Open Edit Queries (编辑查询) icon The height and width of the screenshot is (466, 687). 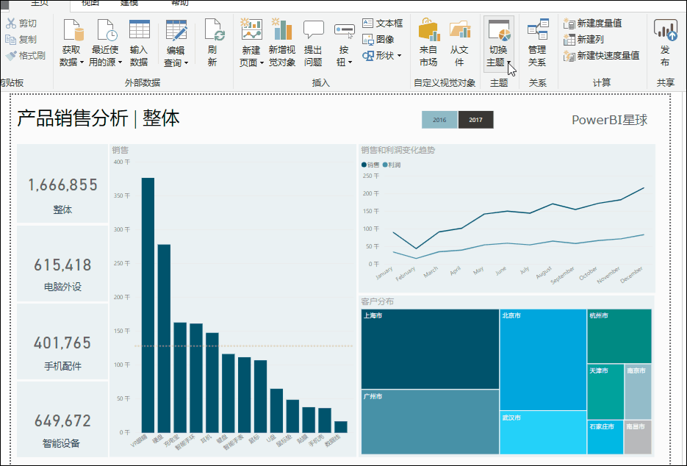tap(176, 30)
